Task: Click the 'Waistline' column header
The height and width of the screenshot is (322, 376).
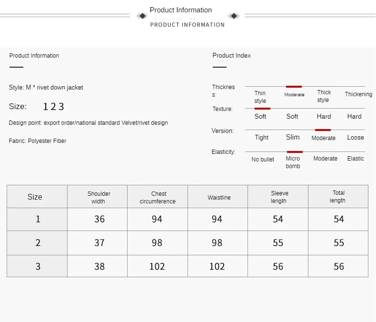Action: (x=218, y=197)
